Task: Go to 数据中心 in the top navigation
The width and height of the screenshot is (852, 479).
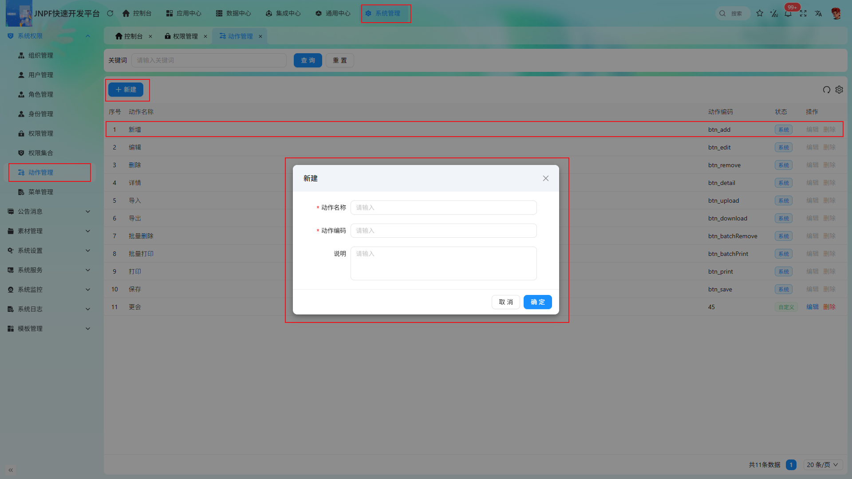Action: tap(233, 13)
